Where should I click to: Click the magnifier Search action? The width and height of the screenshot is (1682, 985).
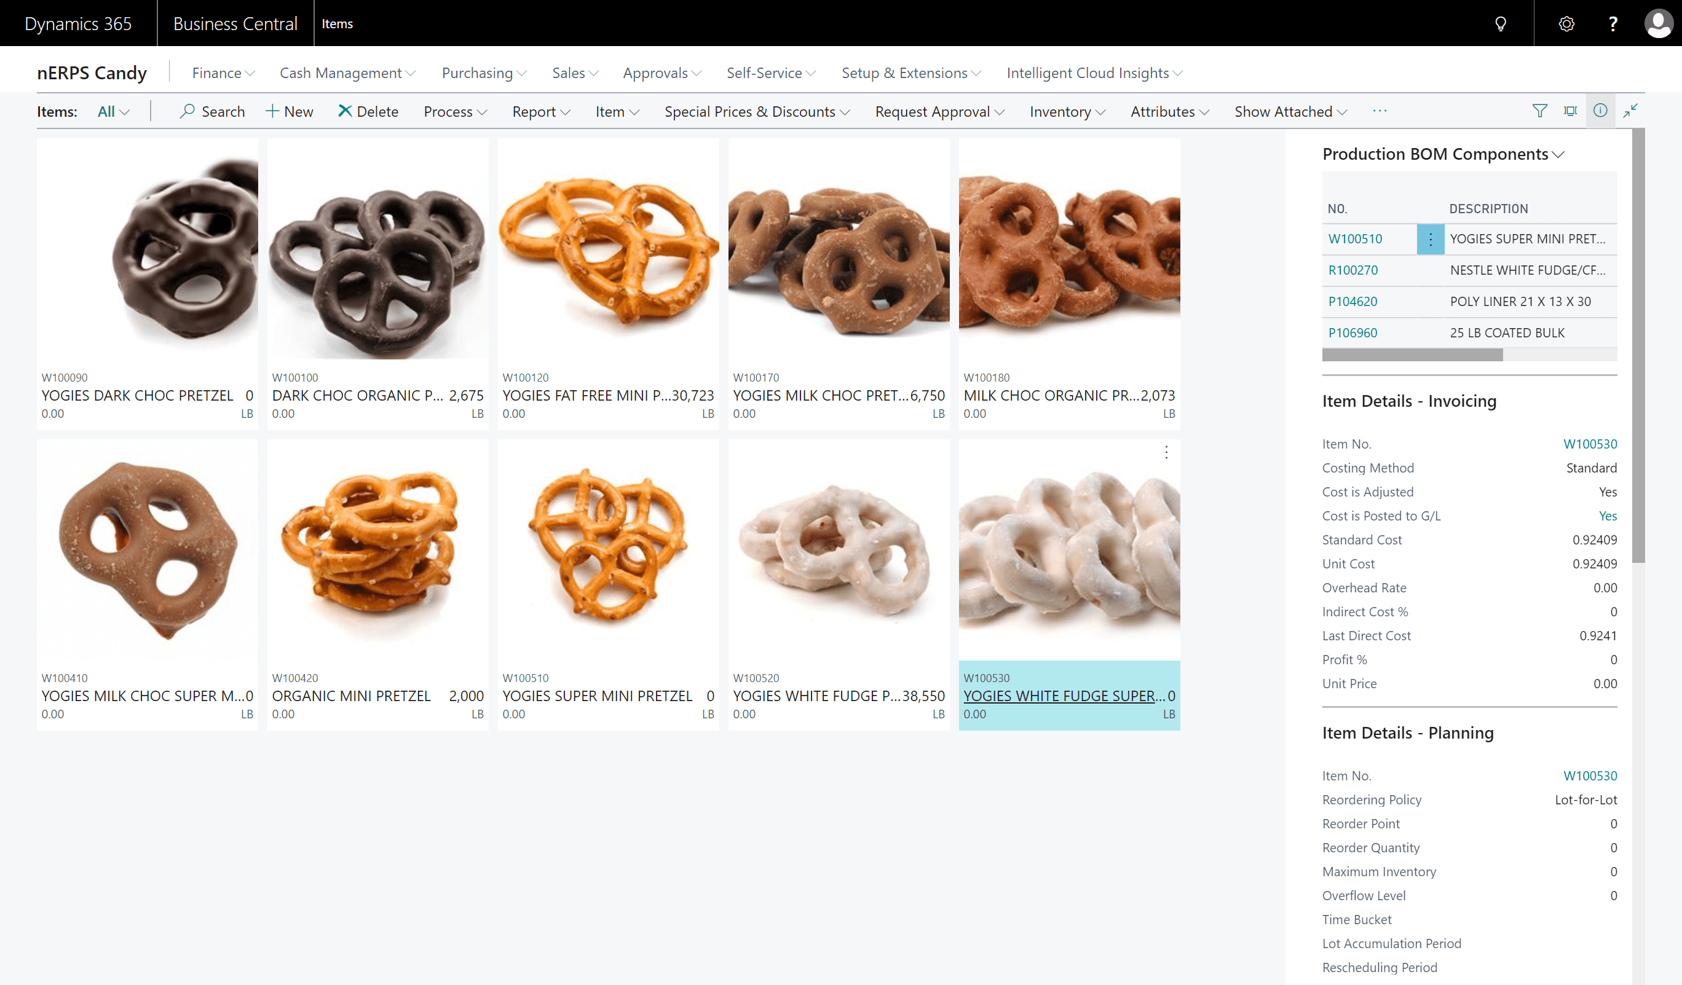tap(212, 111)
